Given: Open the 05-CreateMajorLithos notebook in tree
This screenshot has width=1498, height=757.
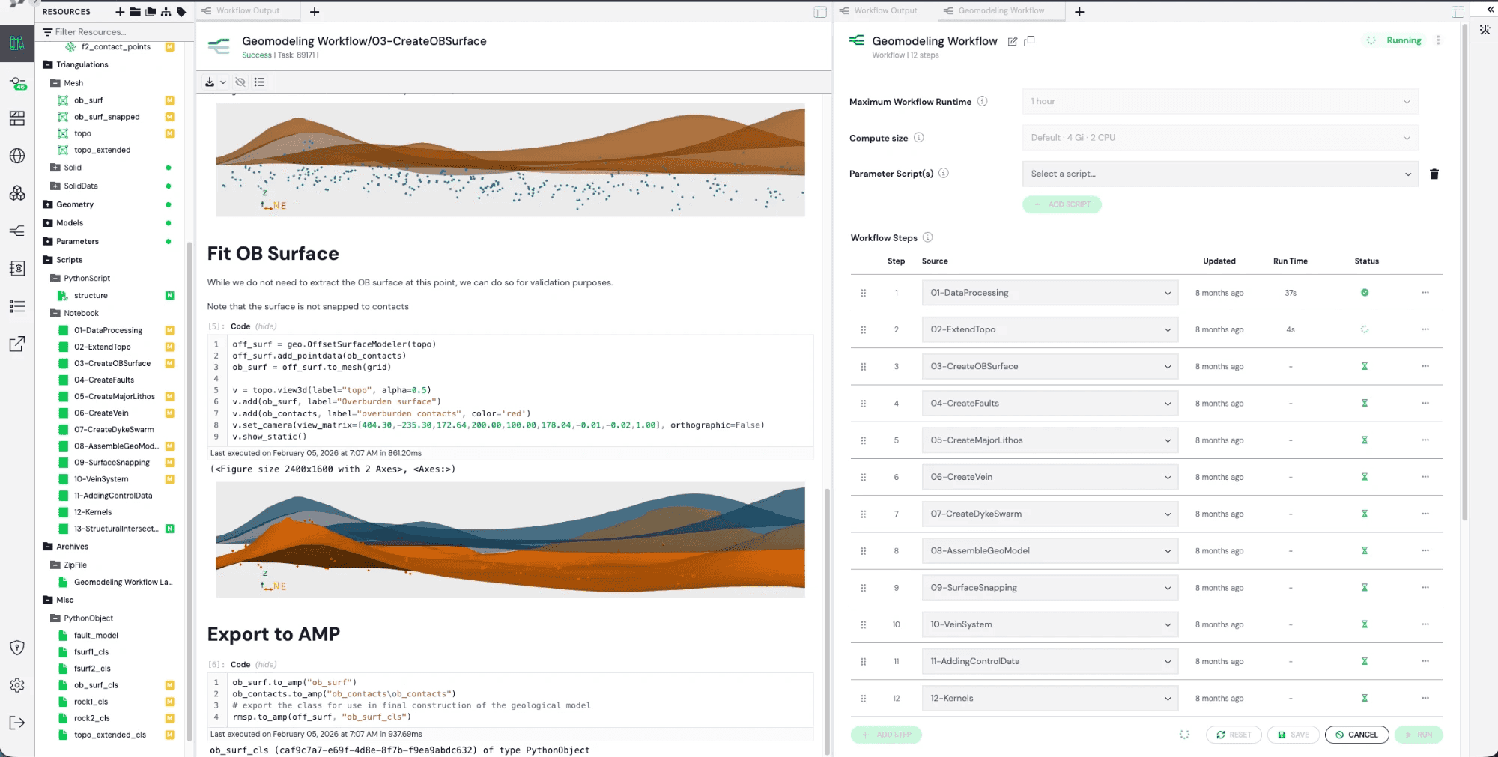Looking at the screenshot, I should (x=114, y=397).
